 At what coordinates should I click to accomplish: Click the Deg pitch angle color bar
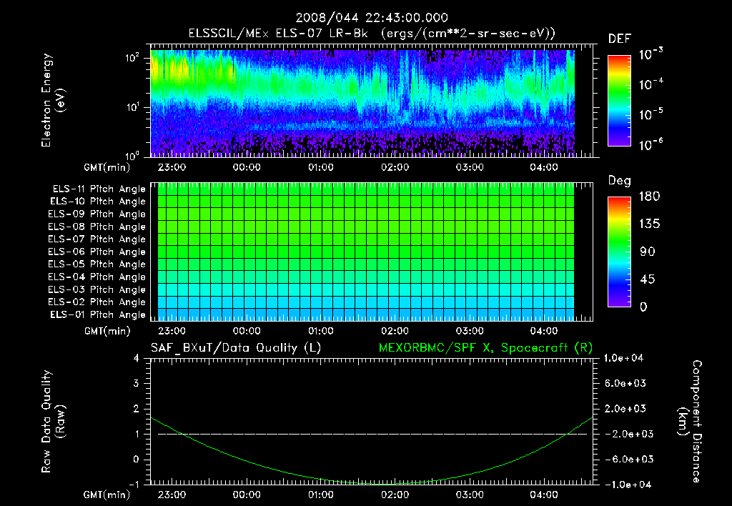pyautogui.click(x=619, y=252)
